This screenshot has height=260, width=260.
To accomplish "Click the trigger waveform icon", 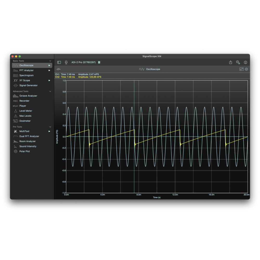I will [x=58, y=69].
